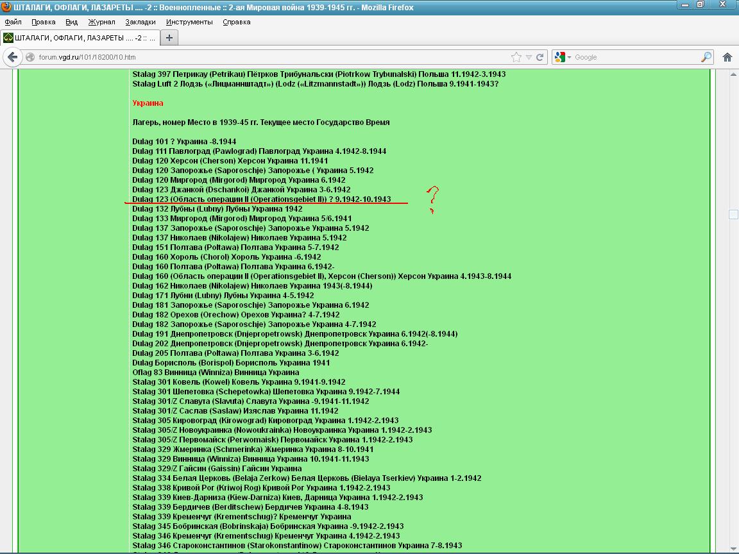Click the vertical scrollbar thumb
This screenshot has height=554, width=739.
pyautogui.click(x=733, y=215)
